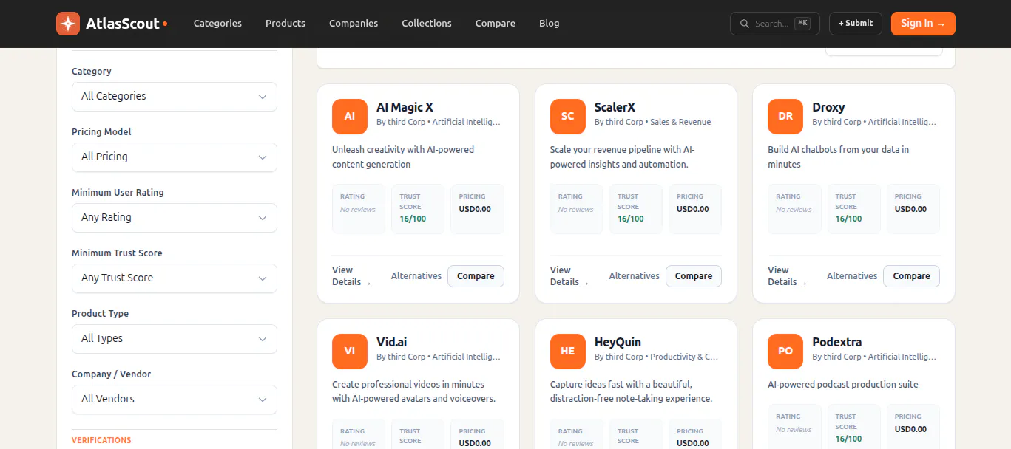The image size is (1011, 449).
Task: Click the Droxy description text
Action: click(839, 157)
